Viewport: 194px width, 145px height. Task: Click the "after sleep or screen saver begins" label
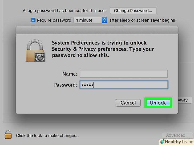(x=142, y=20)
